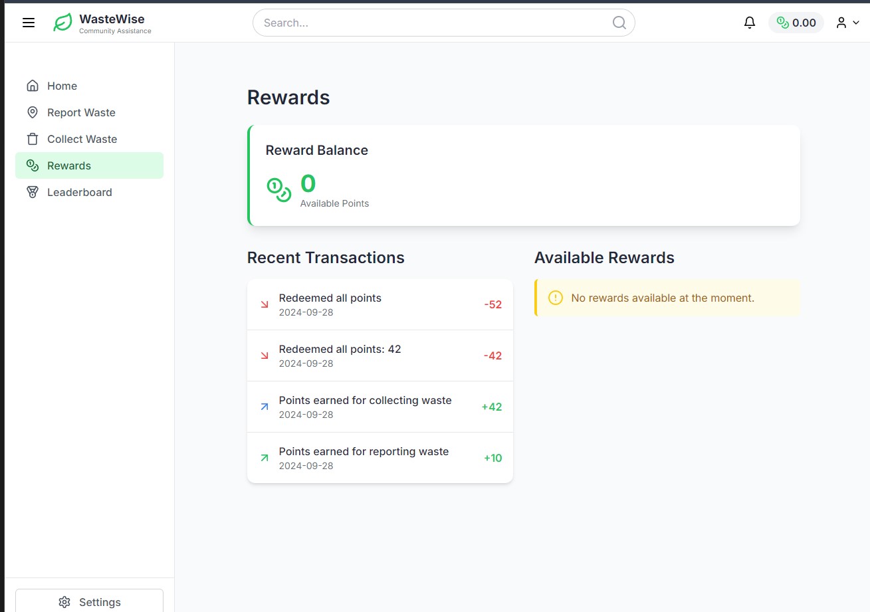
Task: Click the green coin icon beside Available Points
Action: point(279,190)
